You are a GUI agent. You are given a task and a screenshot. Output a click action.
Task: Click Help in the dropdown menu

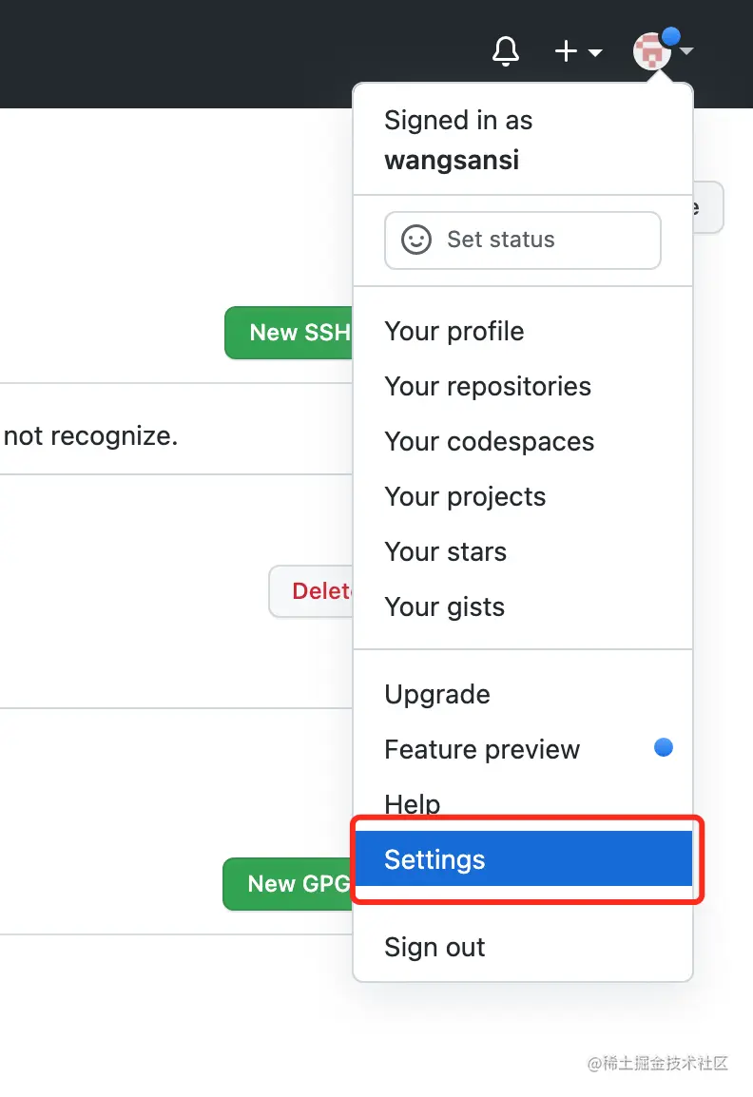pyautogui.click(x=413, y=804)
